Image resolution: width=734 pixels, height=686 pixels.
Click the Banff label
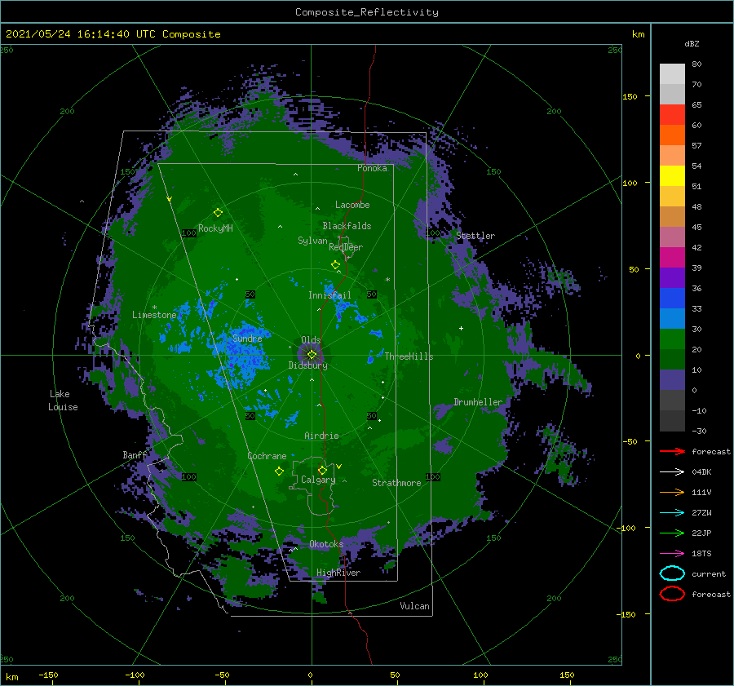[135, 455]
